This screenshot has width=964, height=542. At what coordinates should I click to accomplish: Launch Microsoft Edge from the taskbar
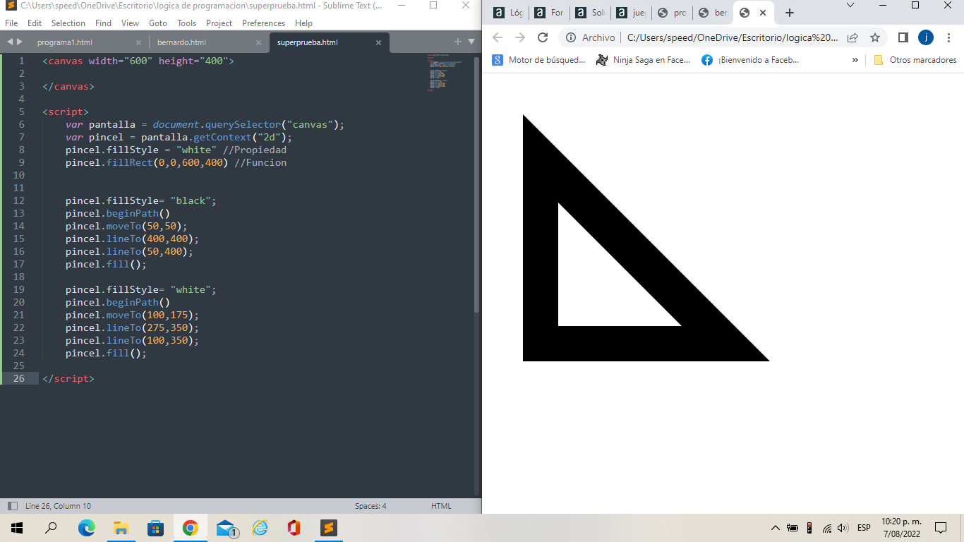click(x=86, y=528)
